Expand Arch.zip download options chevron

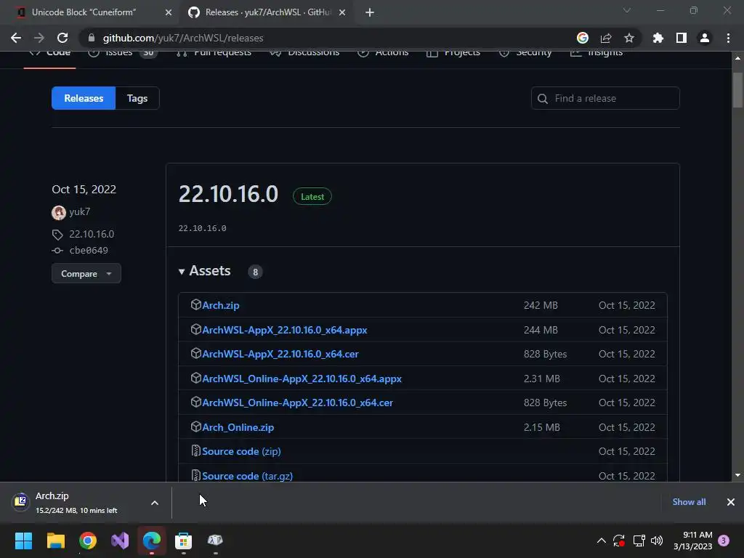pos(155,503)
